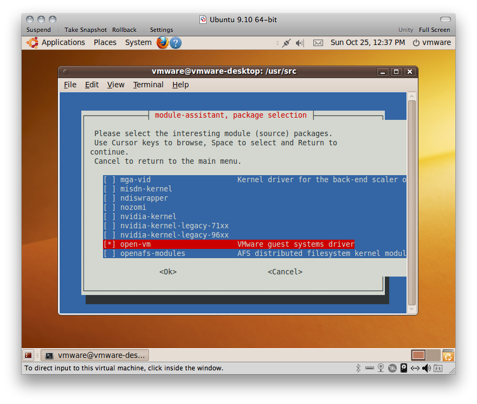Click the sound speaker icon in VMware status bar
477x404 pixels.
(427, 368)
